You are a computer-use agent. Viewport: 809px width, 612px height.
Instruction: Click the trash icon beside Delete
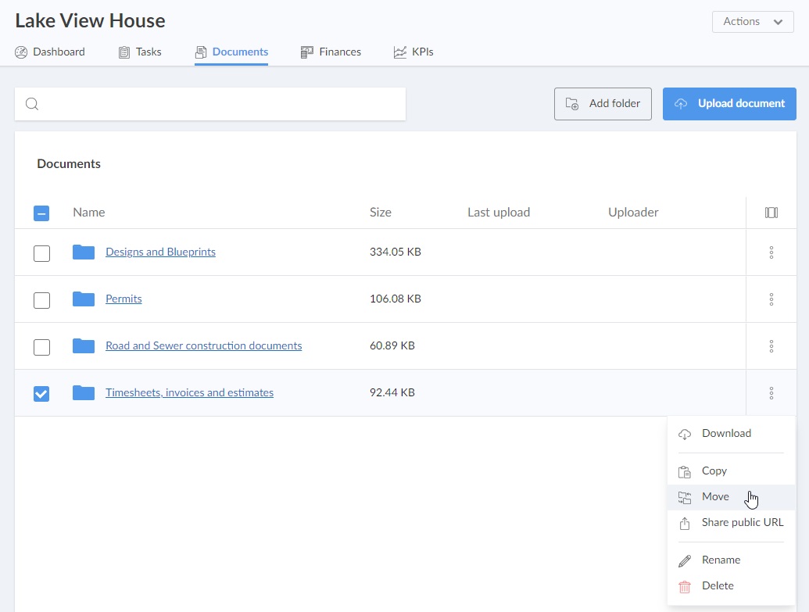click(x=685, y=586)
